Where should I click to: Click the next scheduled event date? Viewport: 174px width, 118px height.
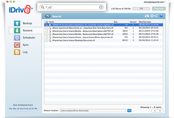[x=23, y=109]
